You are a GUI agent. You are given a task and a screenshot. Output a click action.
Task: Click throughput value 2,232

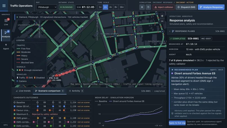(73, 122)
